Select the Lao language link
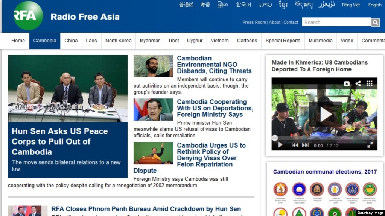 click(x=265, y=5)
